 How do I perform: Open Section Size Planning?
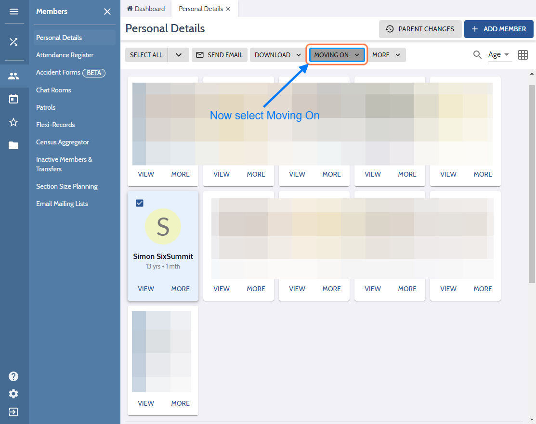click(67, 186)
